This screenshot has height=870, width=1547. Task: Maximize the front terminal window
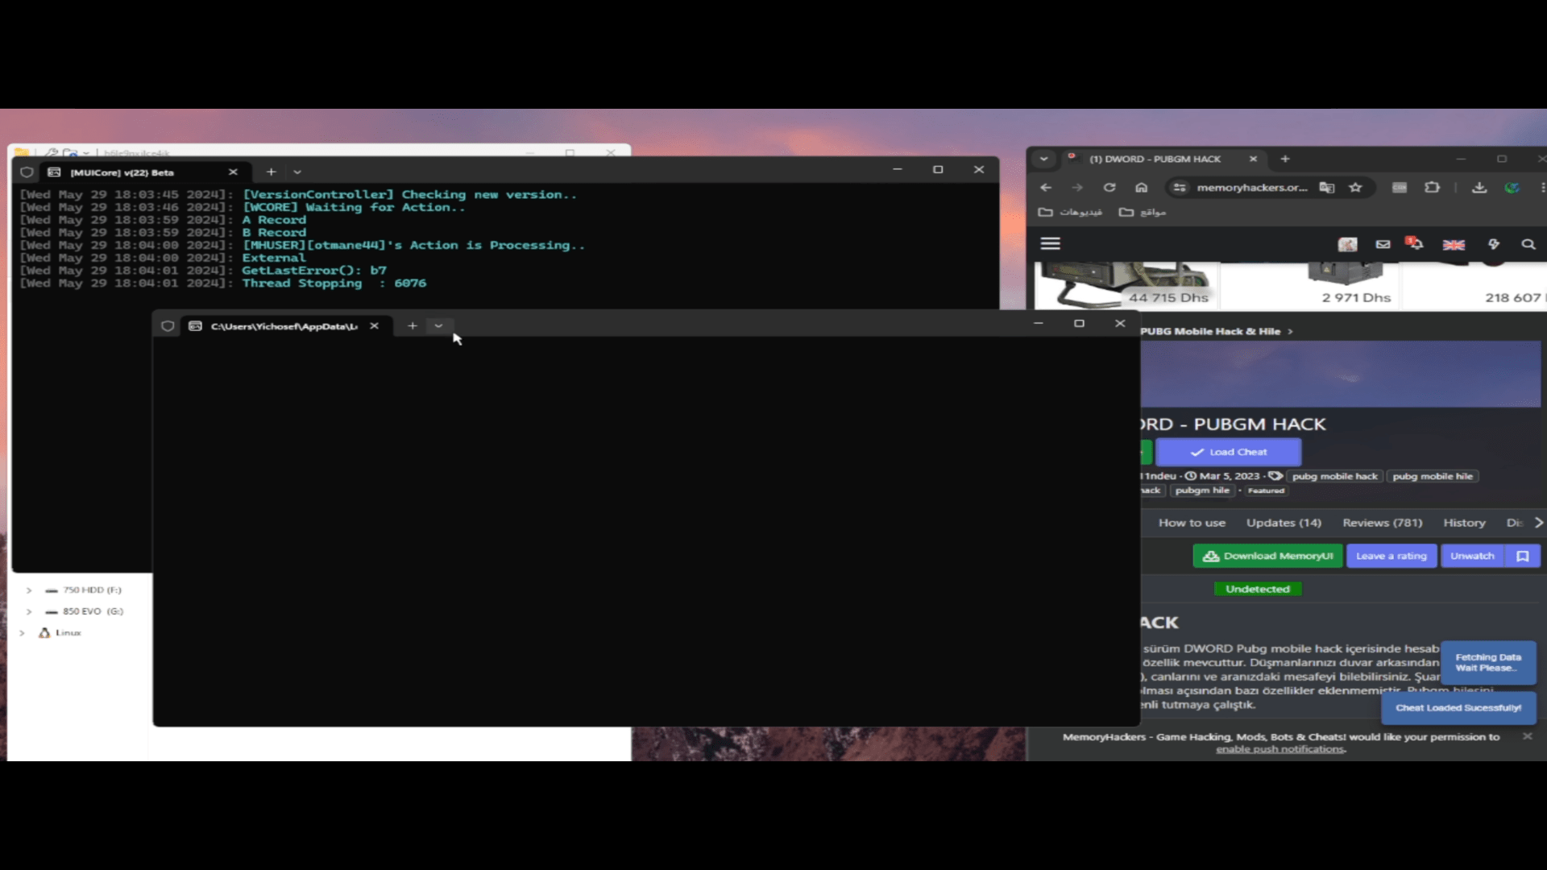tap(1079, 323)
